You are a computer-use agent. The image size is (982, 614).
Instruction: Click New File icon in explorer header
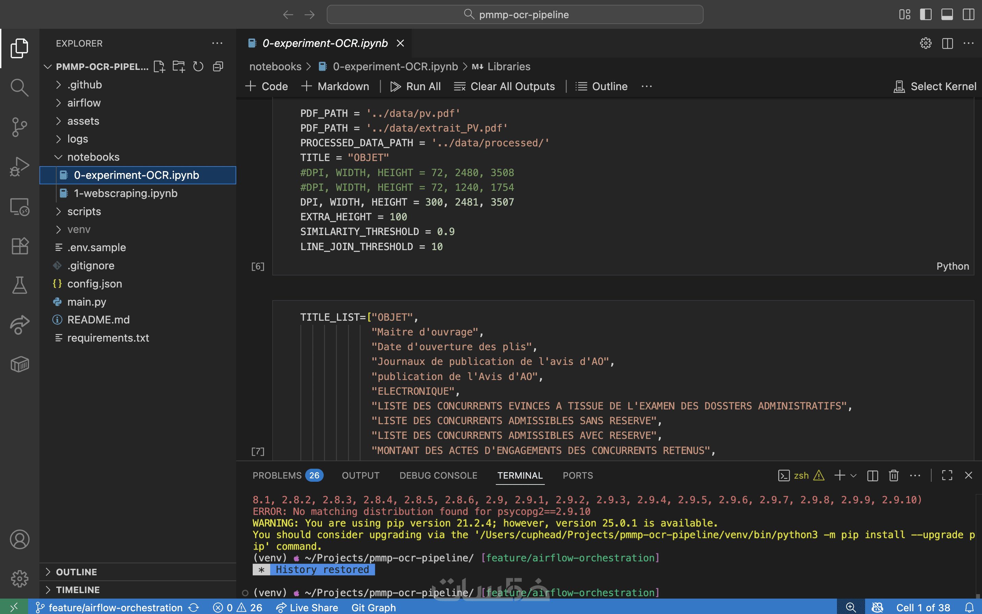pyautogui.click(x=159, y=66)
